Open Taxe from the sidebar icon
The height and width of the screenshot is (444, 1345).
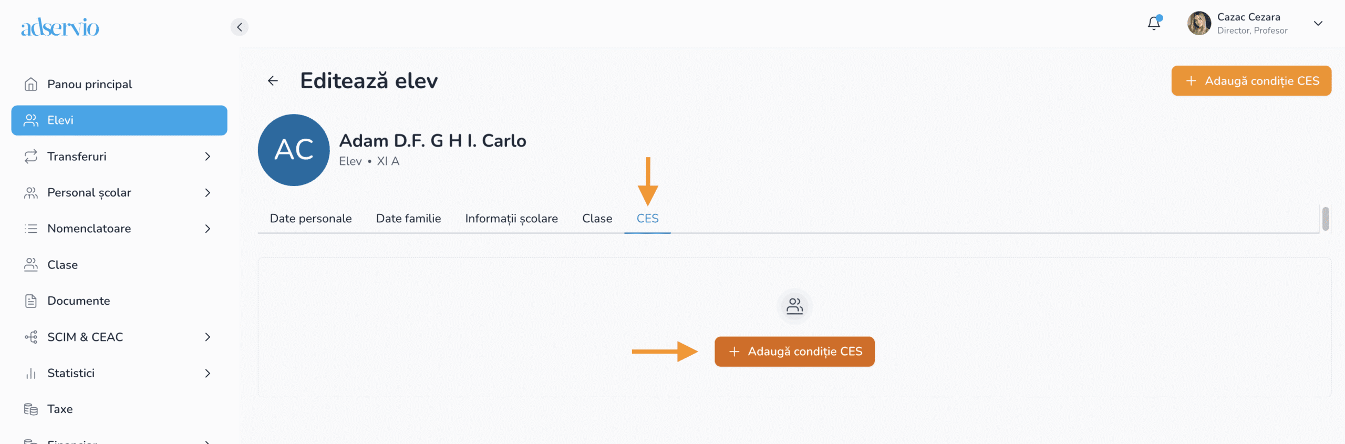click(x=31, y=409)
